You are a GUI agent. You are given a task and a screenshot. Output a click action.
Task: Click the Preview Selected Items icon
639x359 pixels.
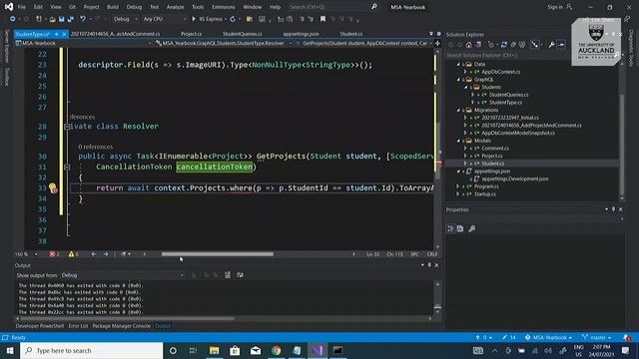point(561,45)
